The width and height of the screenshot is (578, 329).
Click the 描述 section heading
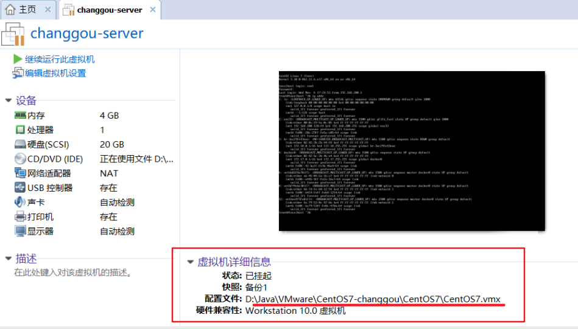click(26, 258)
